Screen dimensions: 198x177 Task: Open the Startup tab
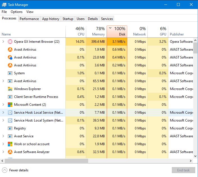coord(68,19)
